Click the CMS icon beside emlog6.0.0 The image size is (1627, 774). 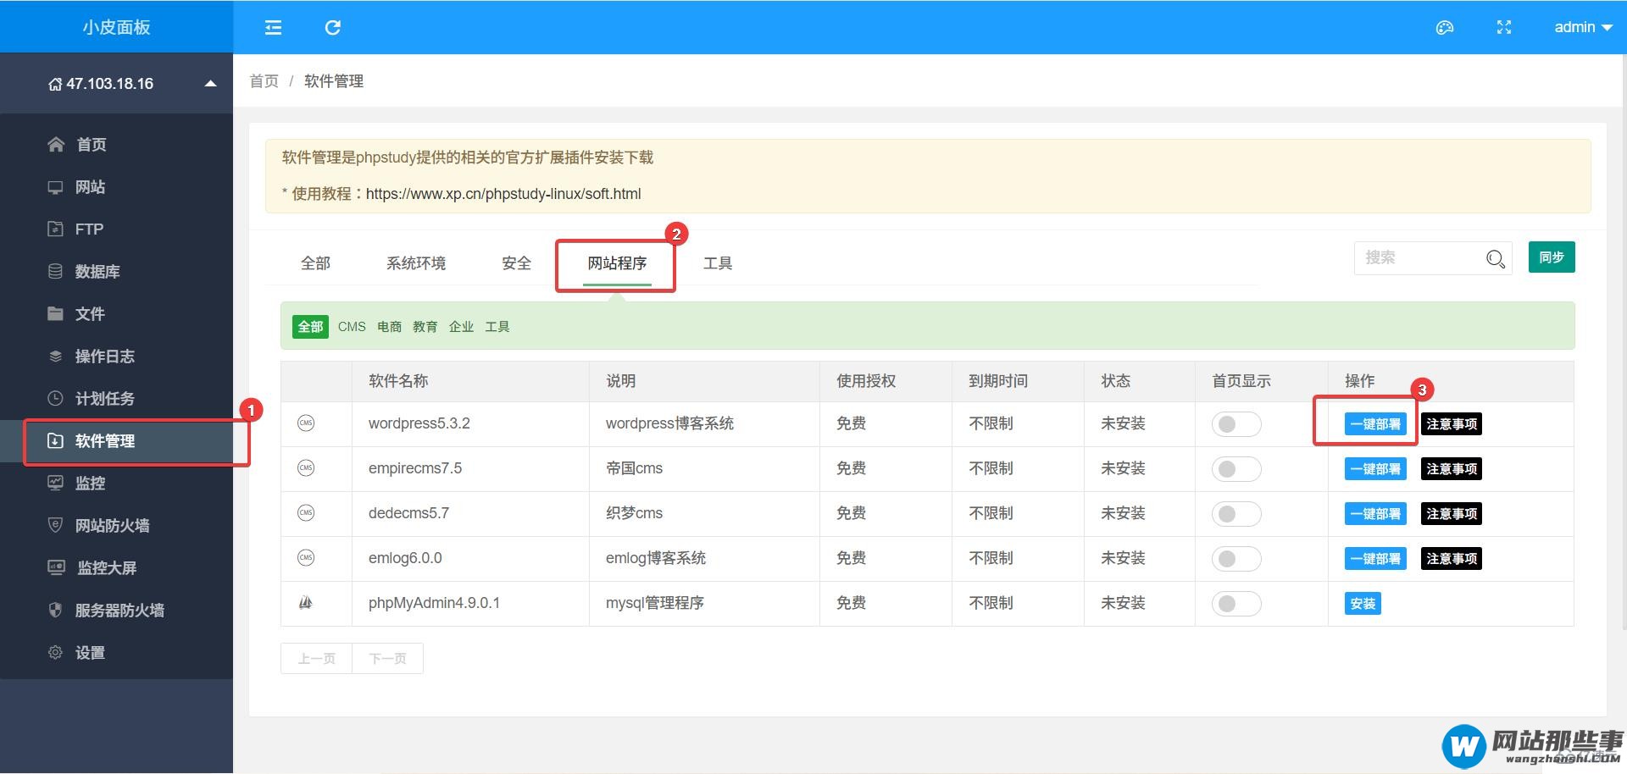tap(306, 558)
